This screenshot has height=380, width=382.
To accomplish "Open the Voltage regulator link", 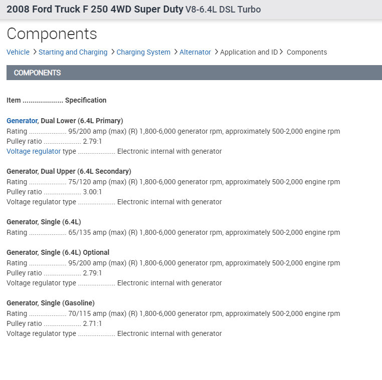I will pos(34,151).
